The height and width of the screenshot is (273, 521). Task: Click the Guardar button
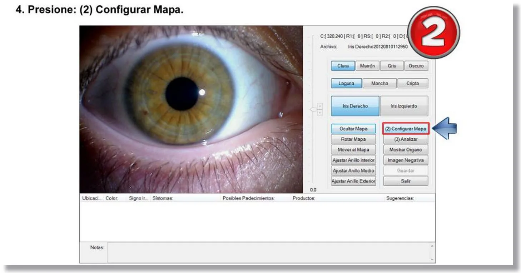click(x=406, y=170)
